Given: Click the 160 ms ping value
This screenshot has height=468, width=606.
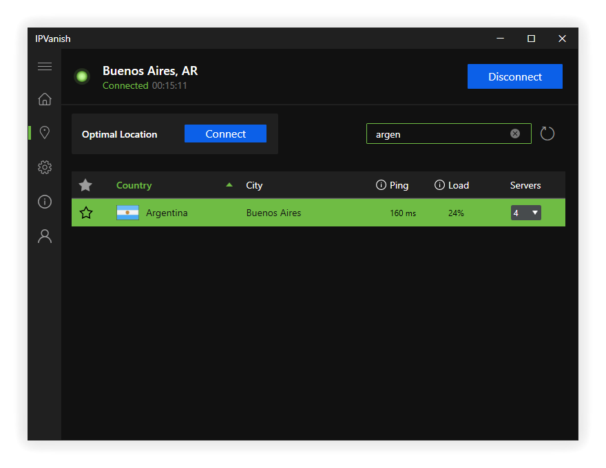Looking at the screenshot, I should tap(403, 213).
